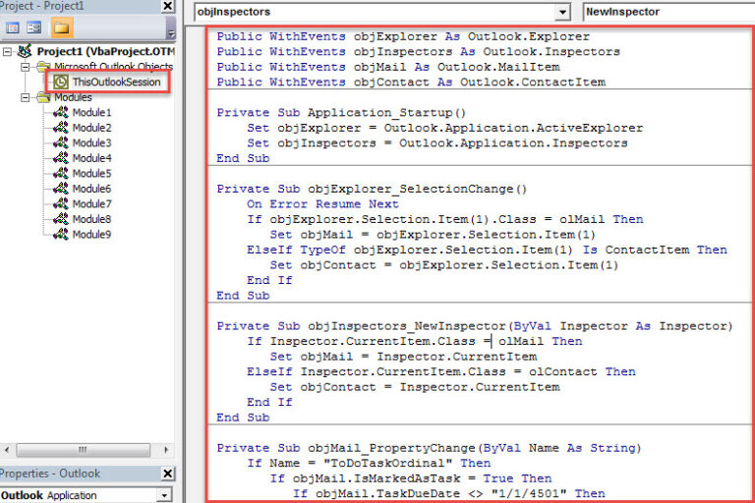Click the View Code icon

click(x=14, y=28)
